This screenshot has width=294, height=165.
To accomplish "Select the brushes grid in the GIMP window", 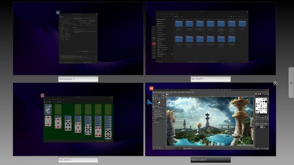I will (261, 105).
